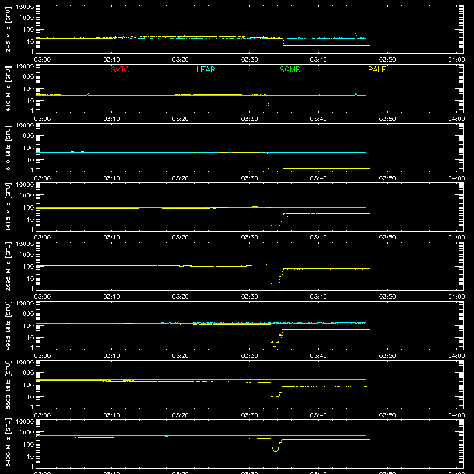
Task: Click 03:50 time label below 245 MHz panel
Action: click(x=387, y=60)
